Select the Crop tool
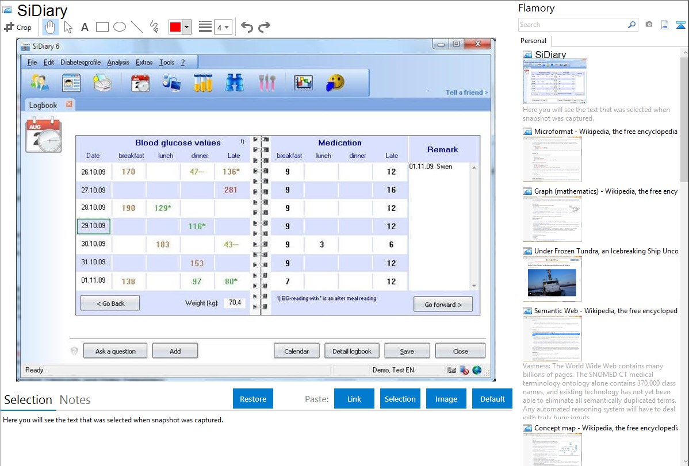 click(x=18, y=27)
